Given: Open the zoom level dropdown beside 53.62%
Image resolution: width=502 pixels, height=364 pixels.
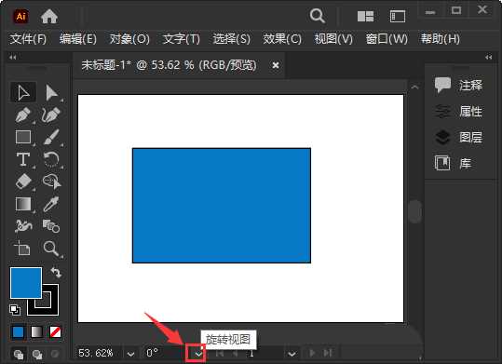Looking at the screenshot, I should (130, 354).
